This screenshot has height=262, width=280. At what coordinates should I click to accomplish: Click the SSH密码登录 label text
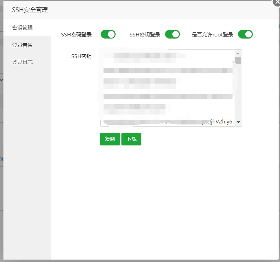click(76, 35)
